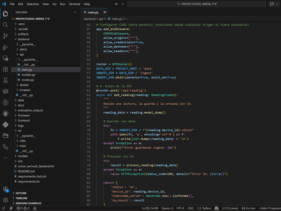
Task: Open the Copilot chat dropdown arrow
Action: [x=277, y=4]
